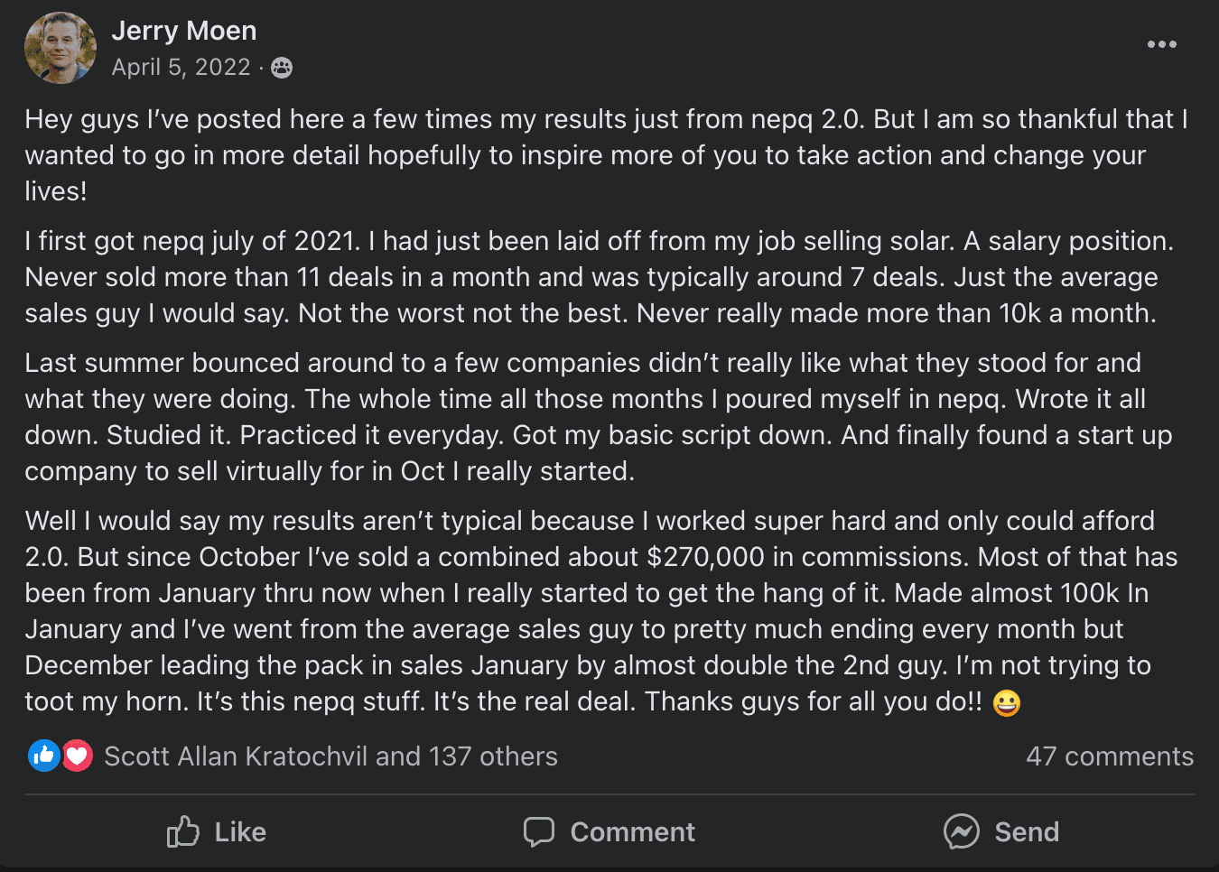Click the opening paragraph starting 'Hey guys'
The width and height of the screenshot is (1219, 872).
(x=605, y=155)
